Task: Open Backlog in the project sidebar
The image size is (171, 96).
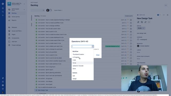Action: click(x=17, y=13)
